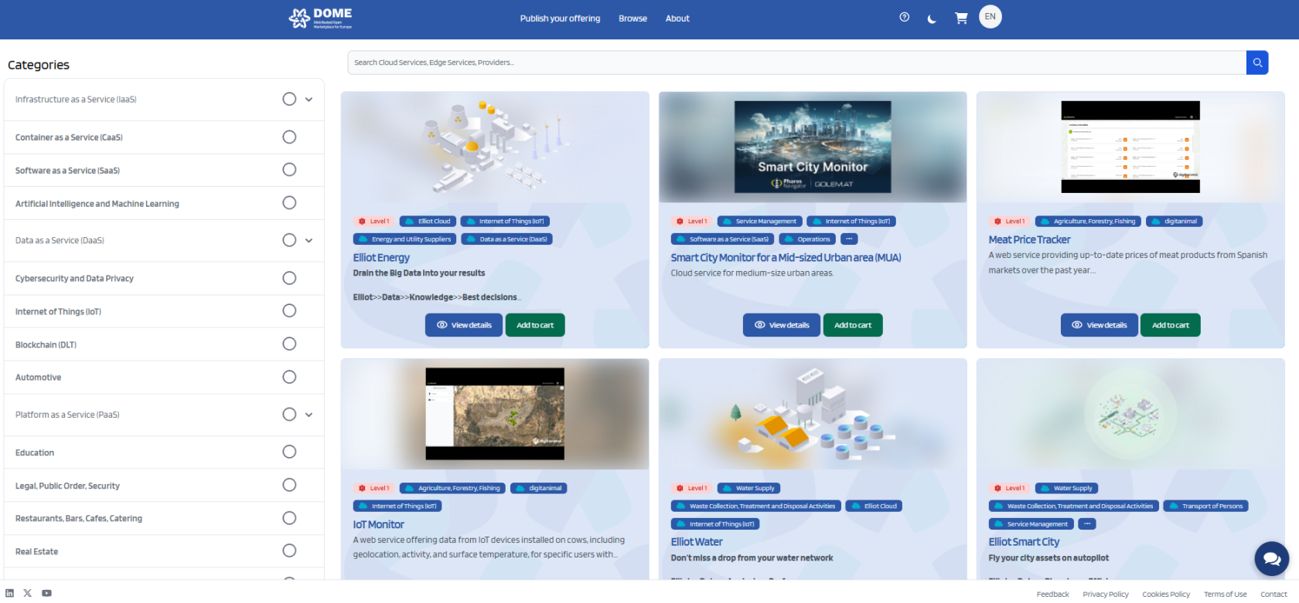Select the Blockchain (DLT) category radio
1299x603 pixels.
(x=289, y=344)
